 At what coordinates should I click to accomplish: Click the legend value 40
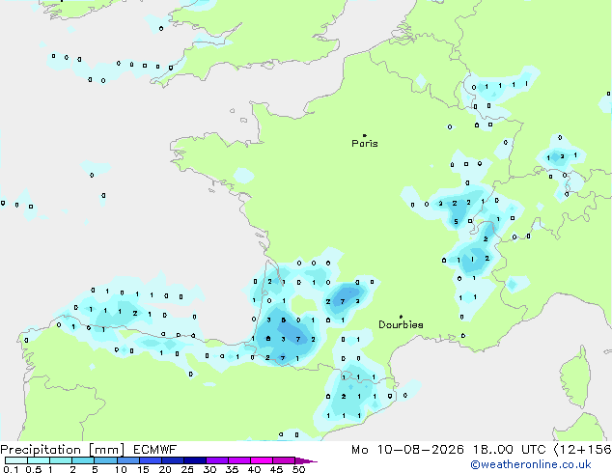254,469
